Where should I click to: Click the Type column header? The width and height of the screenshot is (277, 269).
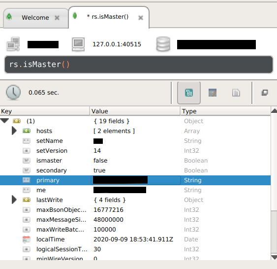point(226,111)
